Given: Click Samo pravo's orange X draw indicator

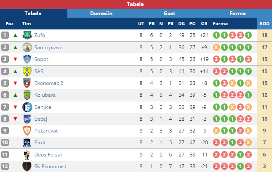Looking at the screenshot, I should [216, 47].
